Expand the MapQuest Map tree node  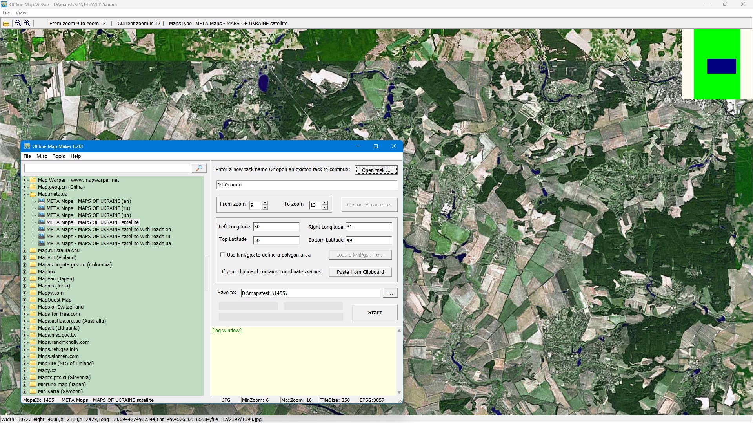click(x=25, y=300)
